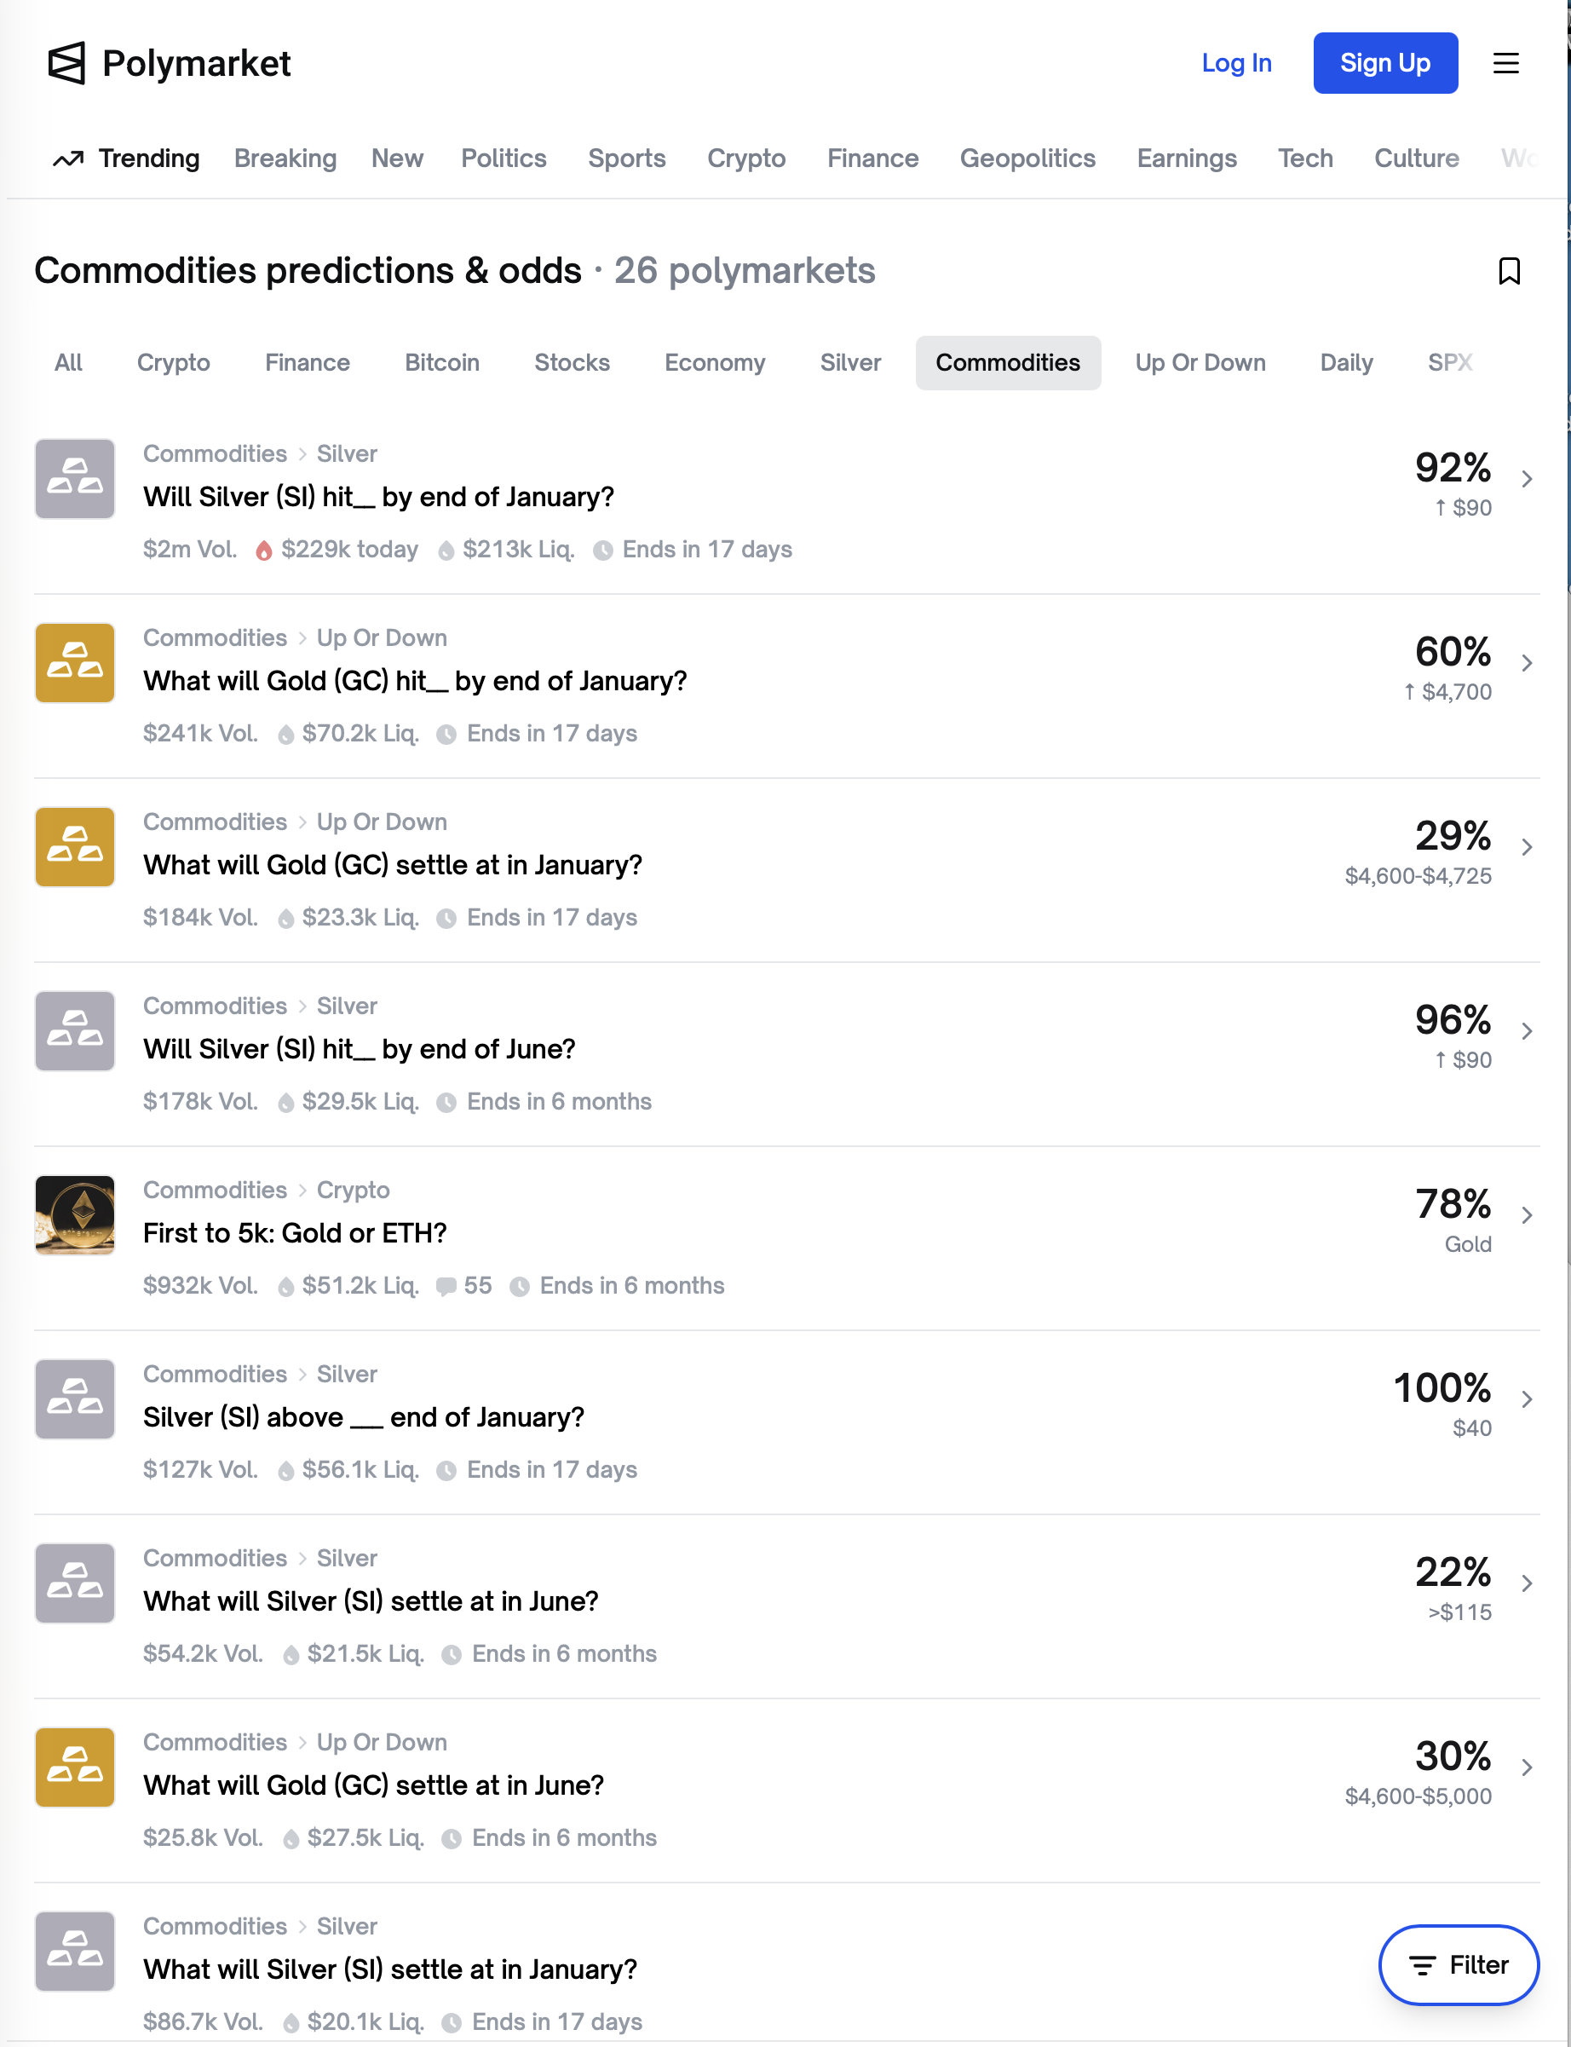Open What will Gold (GC) settle at in January
1571x2047 pixels.
(393, 865)
